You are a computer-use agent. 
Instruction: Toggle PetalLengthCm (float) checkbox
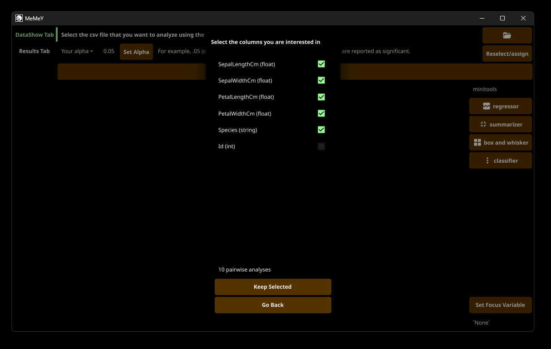tap(321, 97)
